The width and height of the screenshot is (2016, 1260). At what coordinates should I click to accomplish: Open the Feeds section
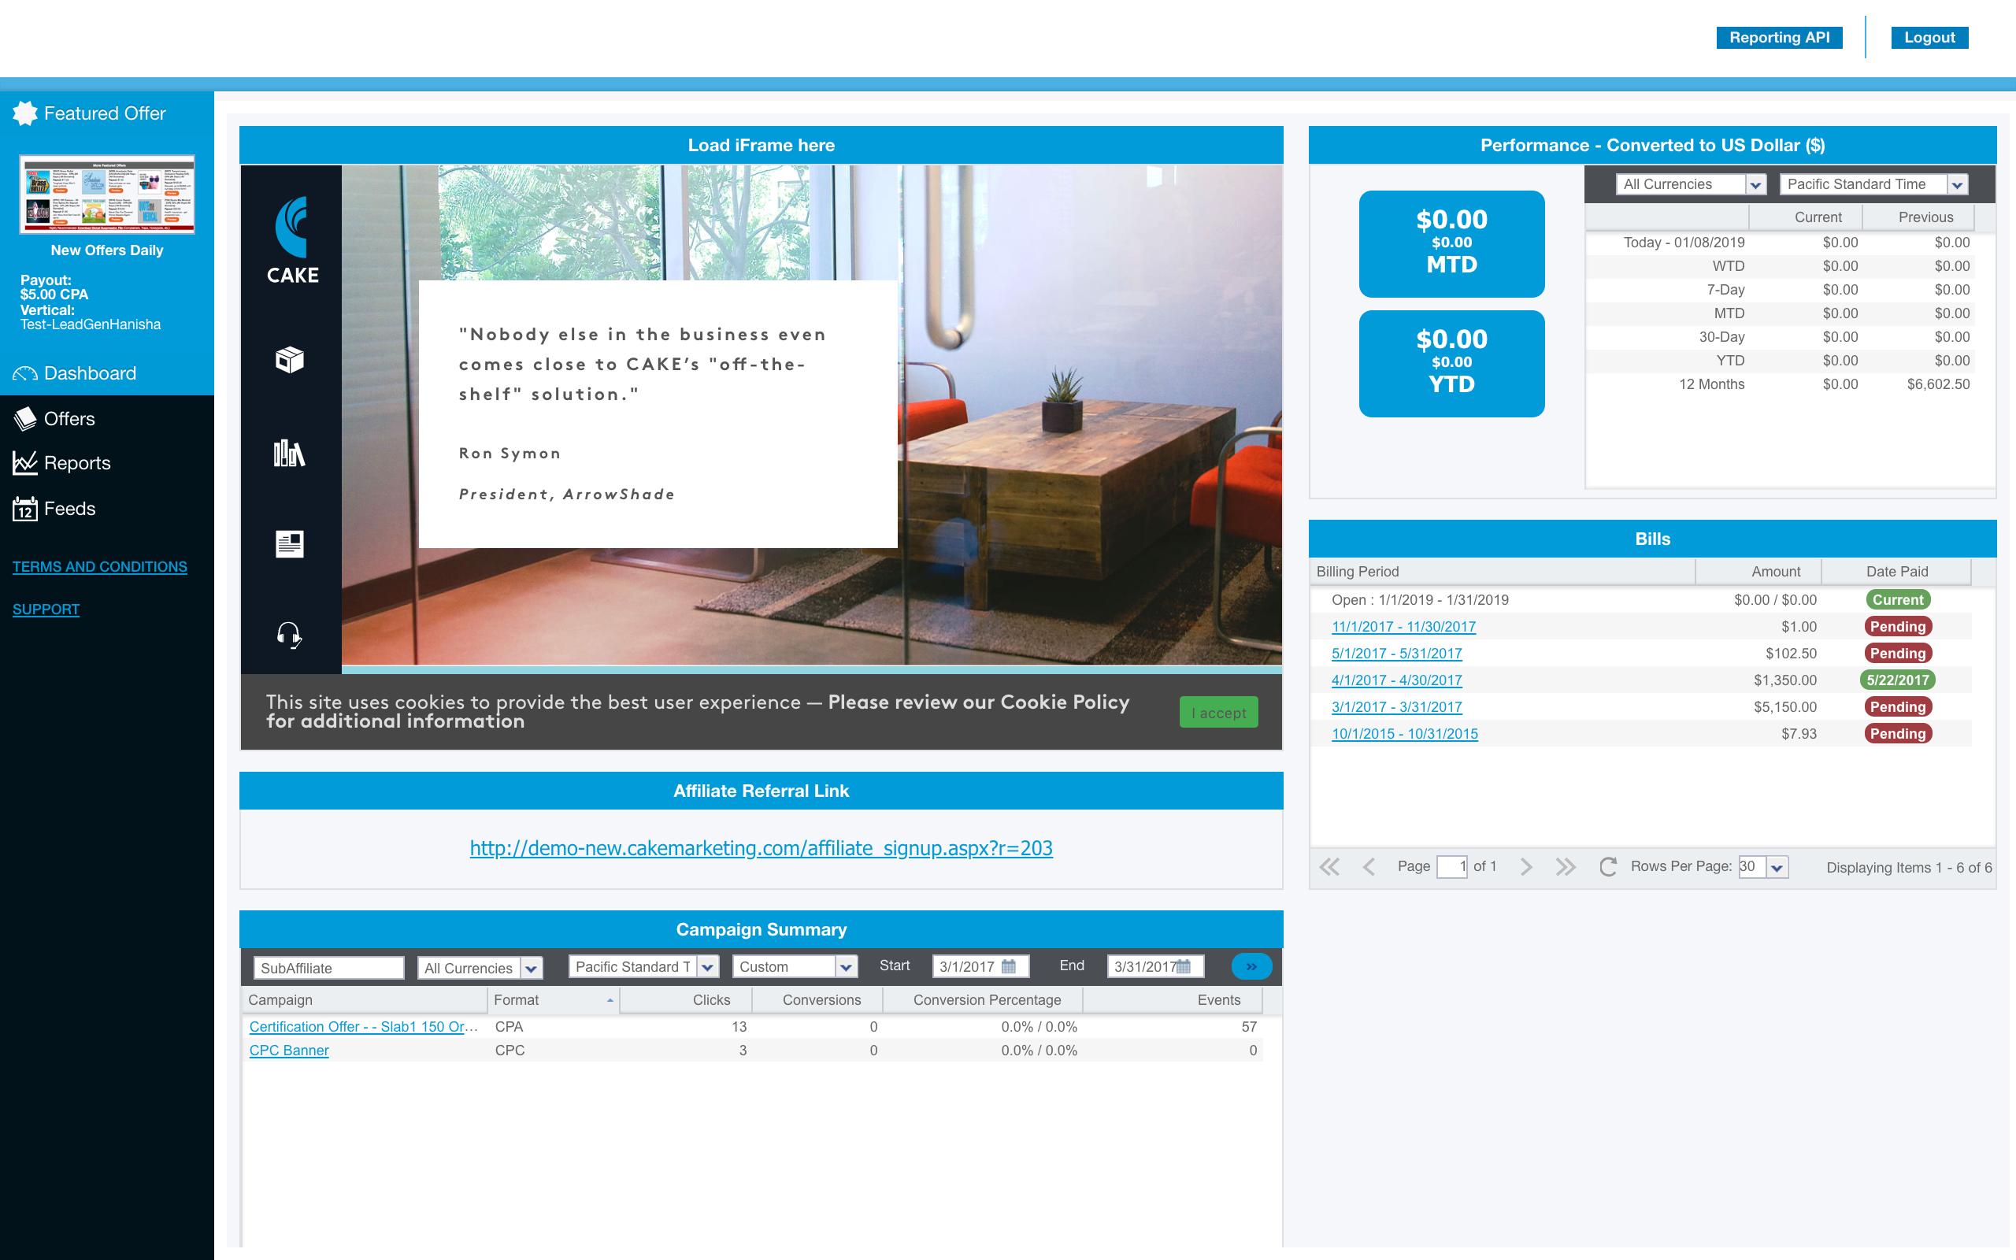[69, 509]
